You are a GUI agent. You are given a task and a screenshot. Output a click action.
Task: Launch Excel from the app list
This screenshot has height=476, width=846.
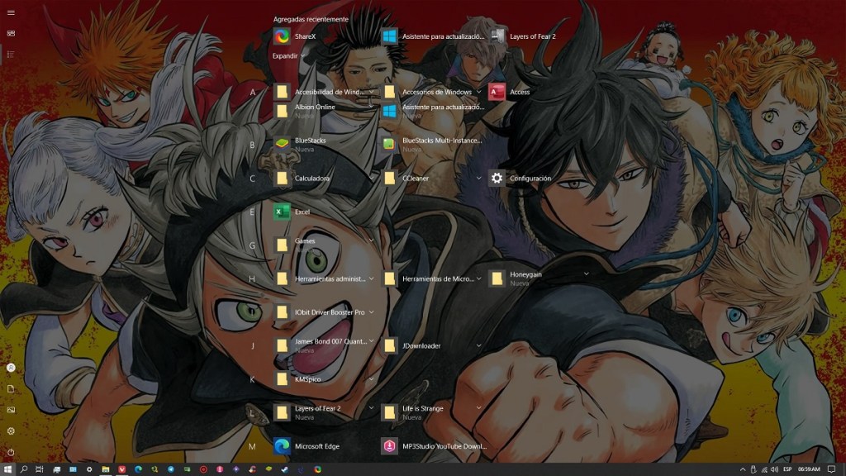(x=302, y=212)
